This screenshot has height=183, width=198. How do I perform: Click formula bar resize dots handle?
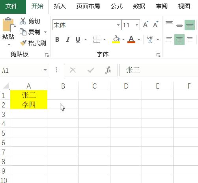56,70
